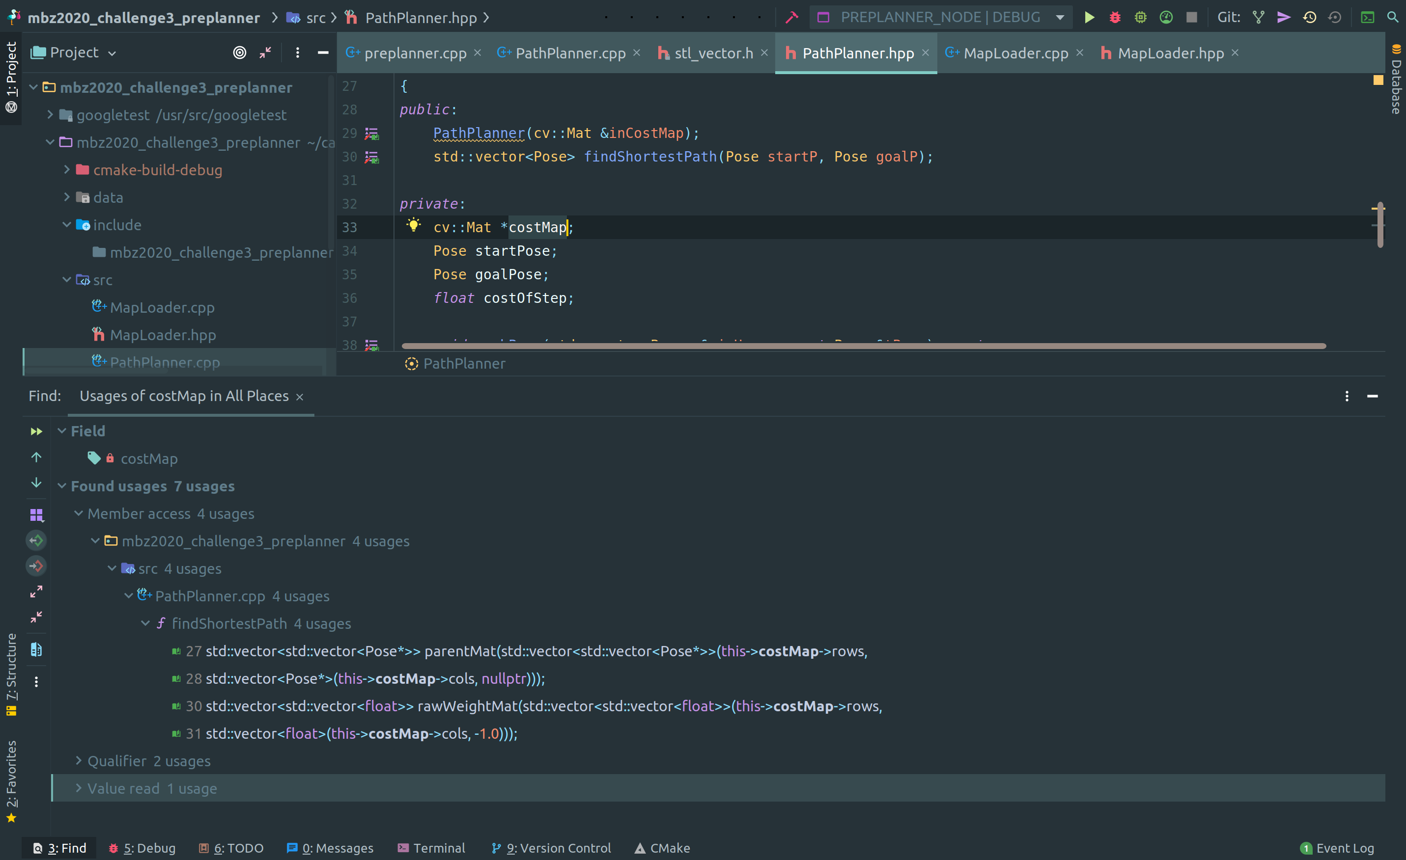Show Git branches via the branch icon

tap(1258, 17)
